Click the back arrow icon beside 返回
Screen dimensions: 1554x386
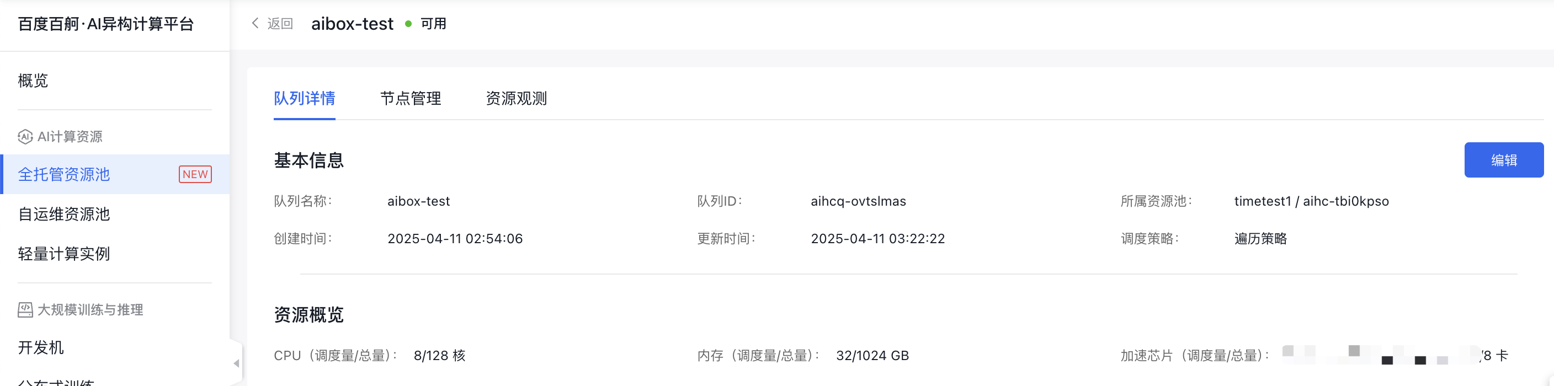254,24
